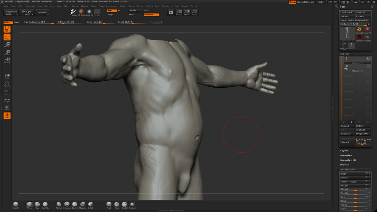The width and height of the screenshot is (377, 212).
Task: Select the SnakeHook brush icon
Action: coord(132,204)
